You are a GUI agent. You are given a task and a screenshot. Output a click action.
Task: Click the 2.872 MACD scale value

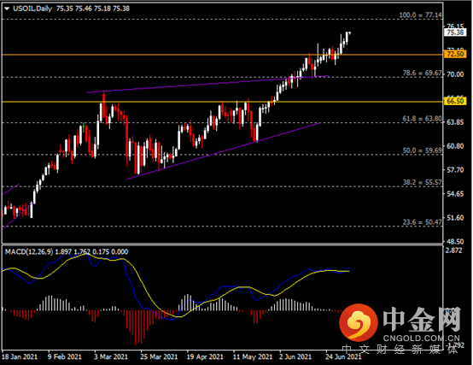[x=453, y=250]
